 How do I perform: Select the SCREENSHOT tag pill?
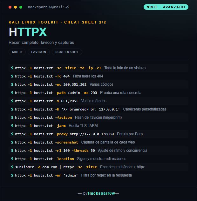67,52
